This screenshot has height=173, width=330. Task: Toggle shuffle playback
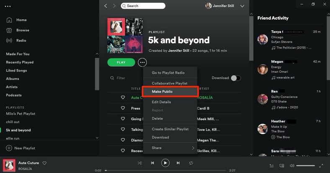(x=139, y=163)
